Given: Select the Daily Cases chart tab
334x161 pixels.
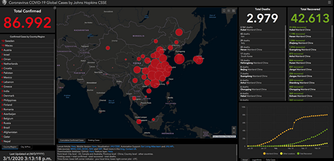Looking at the screenshot, I should click(271, 159).
